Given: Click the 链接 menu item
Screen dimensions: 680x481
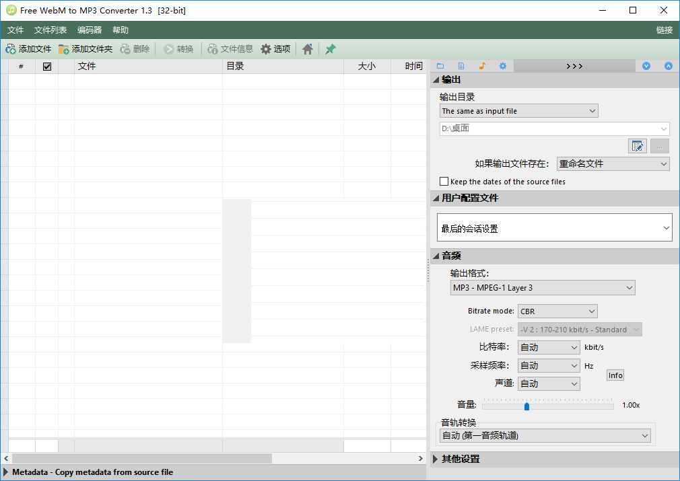Looking at the screenshot, I should point(664,30).
